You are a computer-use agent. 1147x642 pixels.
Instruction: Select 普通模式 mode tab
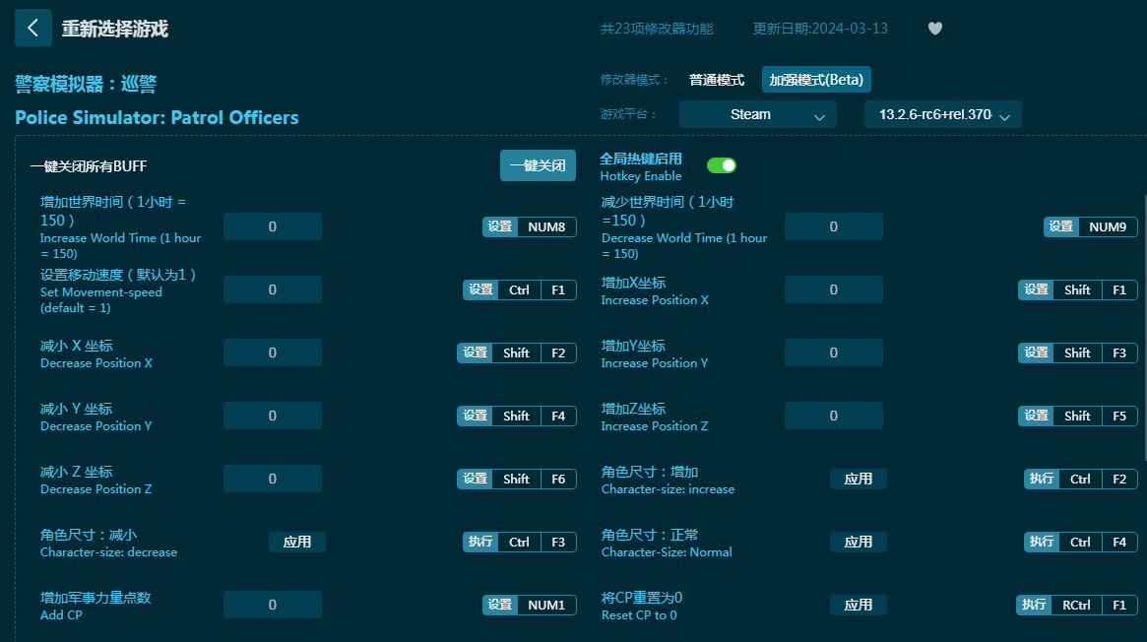click(716, 80)
